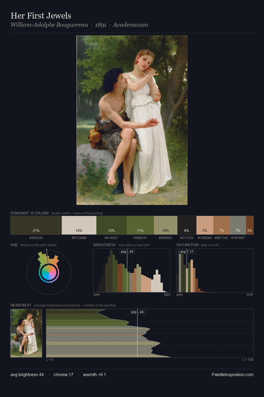Click the heartbeat brightness scan chart
This screenshot has height=397, width=264.
coord(150,333)
